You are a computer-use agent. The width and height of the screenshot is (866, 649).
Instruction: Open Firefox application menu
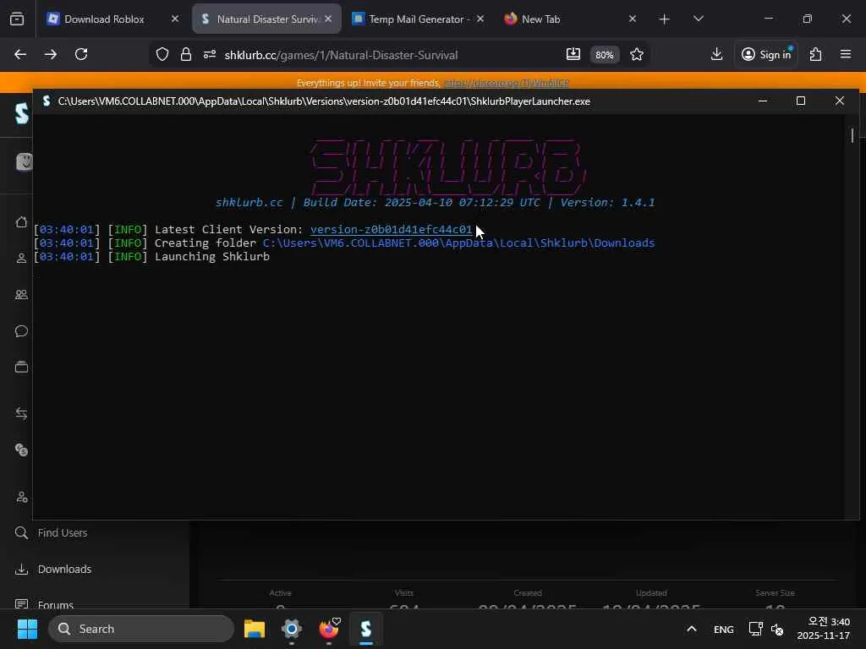click(x=846, y=55)
